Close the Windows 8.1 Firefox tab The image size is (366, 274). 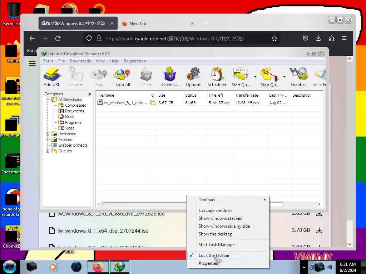click(112, 23)
